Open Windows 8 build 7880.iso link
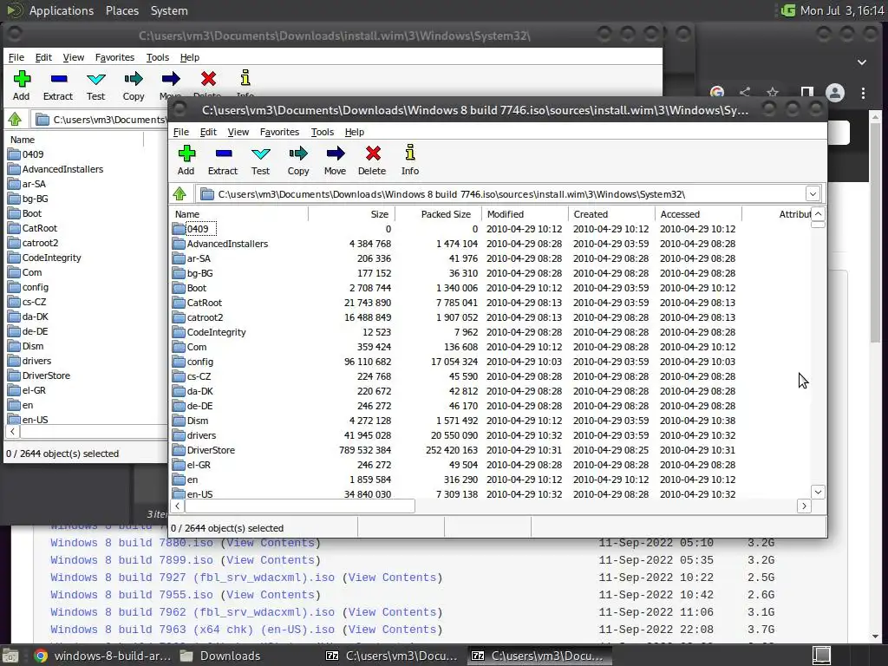Image resolution: width=888 pixels, height=666 pixels. click(x=132, y=543)
